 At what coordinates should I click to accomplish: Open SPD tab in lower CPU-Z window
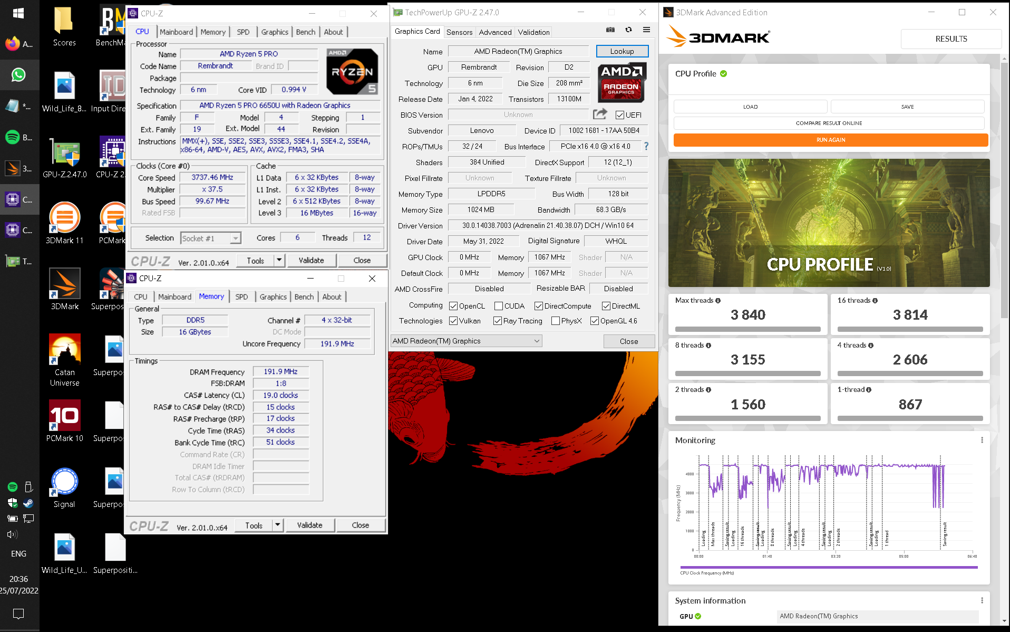coord(241,296)
